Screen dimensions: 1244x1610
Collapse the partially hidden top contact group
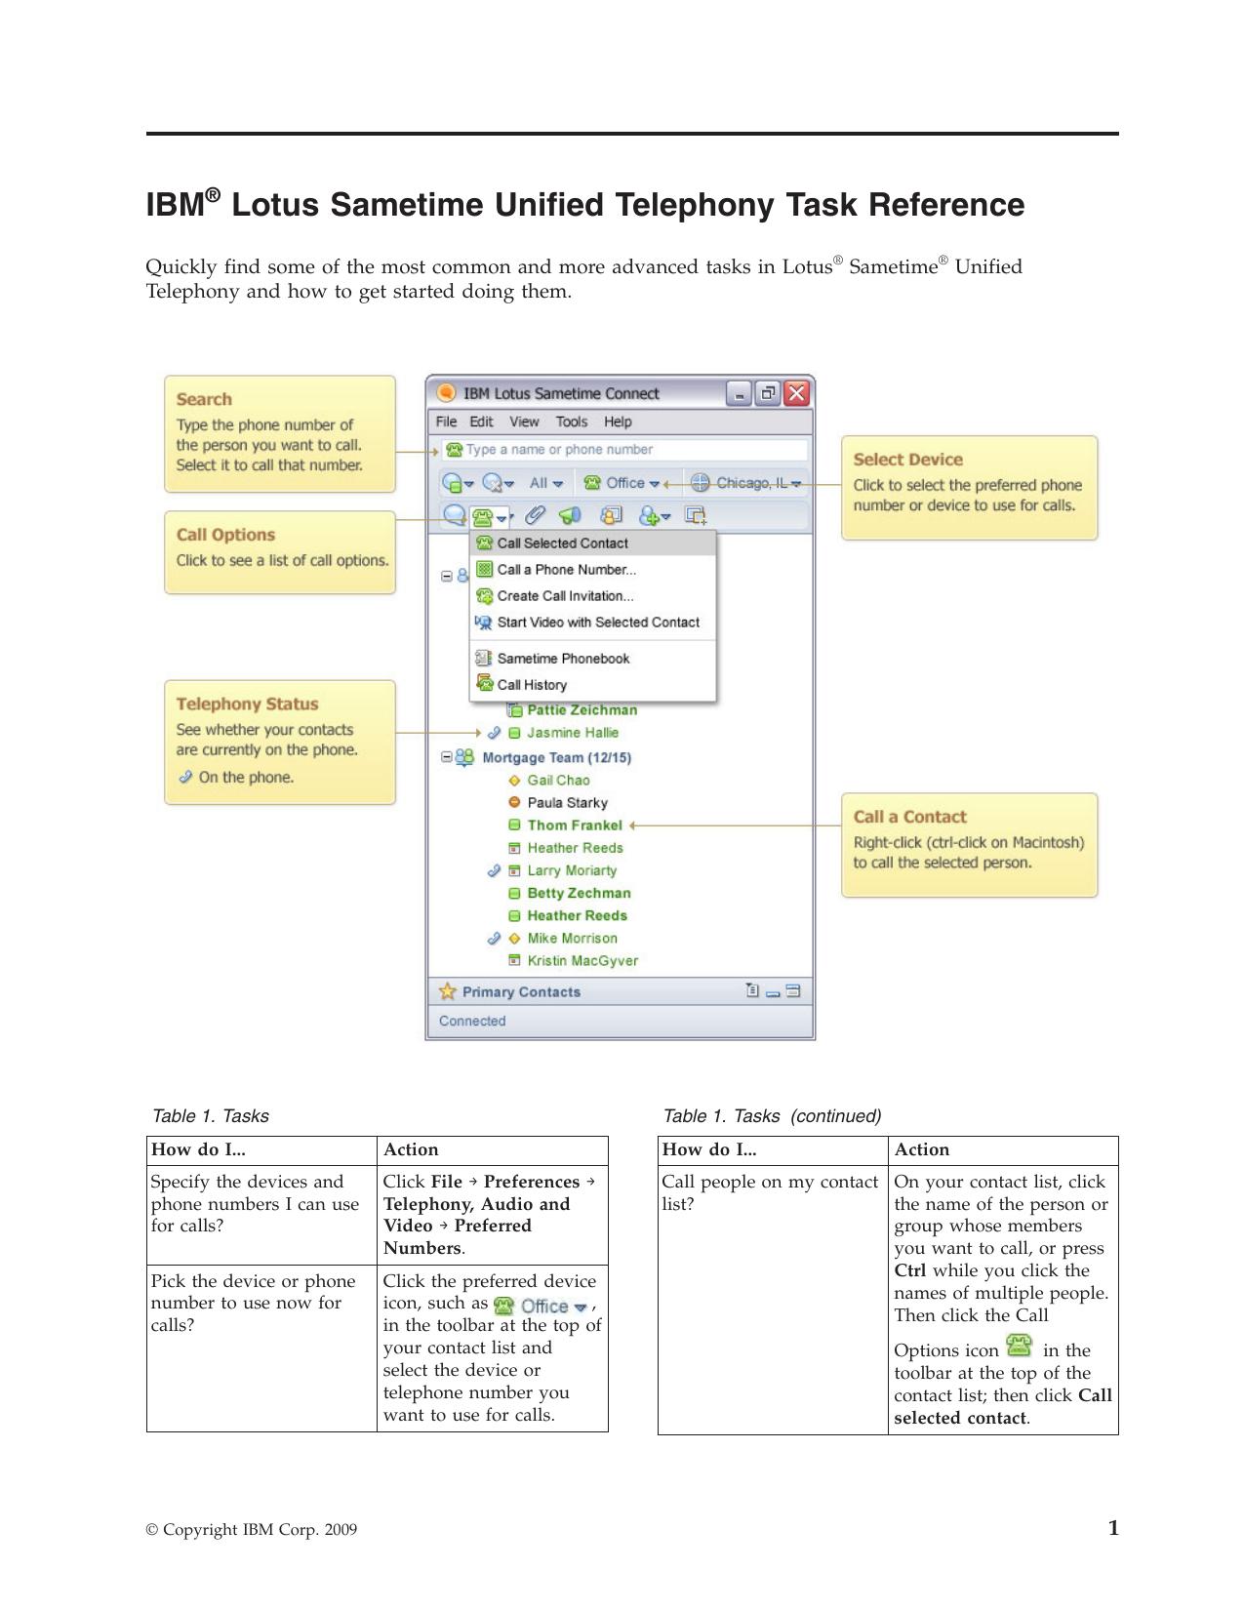pyautogui.click(x=447, y=576)
